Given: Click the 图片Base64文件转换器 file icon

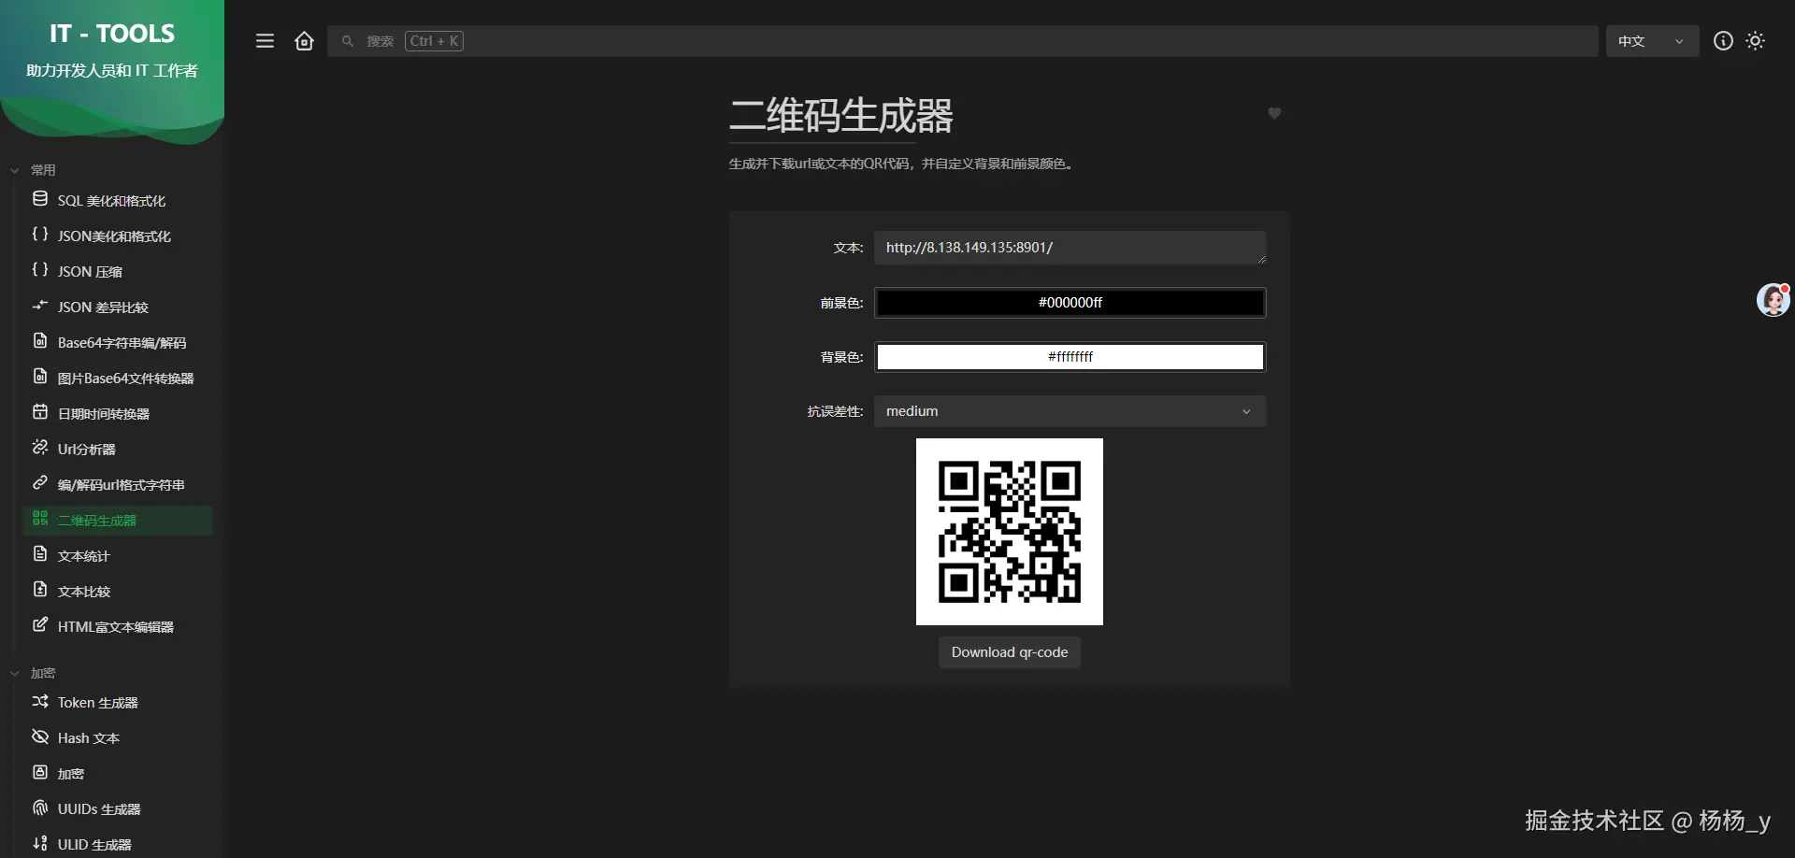Looking at the screenshot, I should (40, 377).
